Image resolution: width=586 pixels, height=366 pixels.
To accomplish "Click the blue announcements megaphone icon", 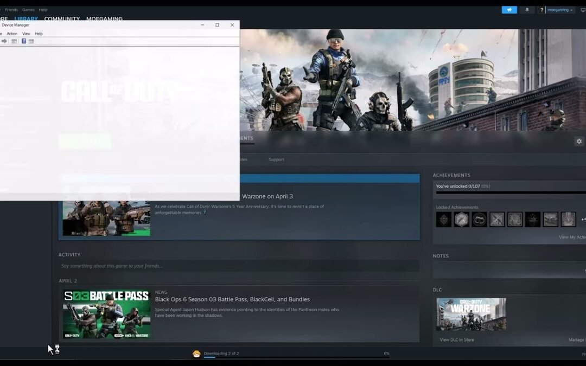I will 508,10.
